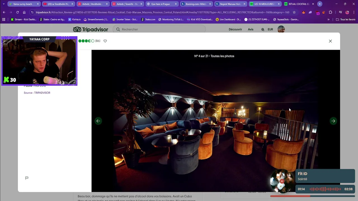Open Stream - Kick Dashboard bookmark

tap(23, 20)
